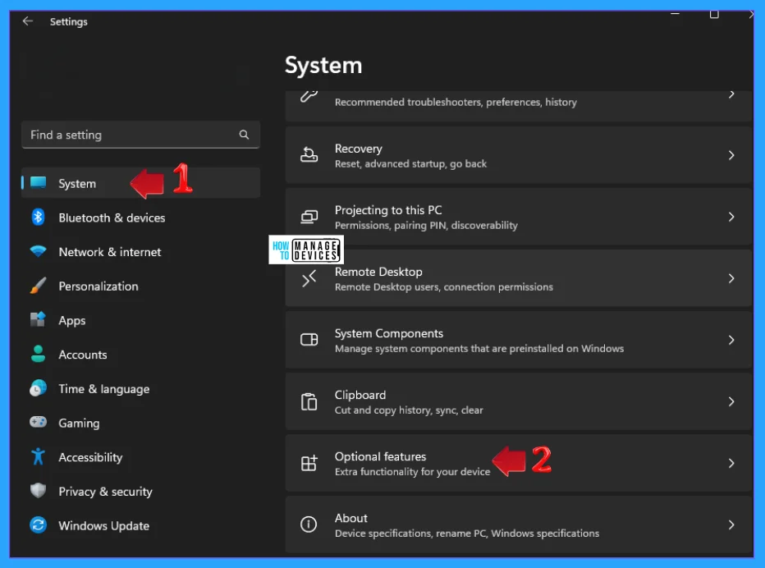Viewport: 765px width, 568px height.
Task: Open Windows Update settings
Action: [x=140, y=525]
